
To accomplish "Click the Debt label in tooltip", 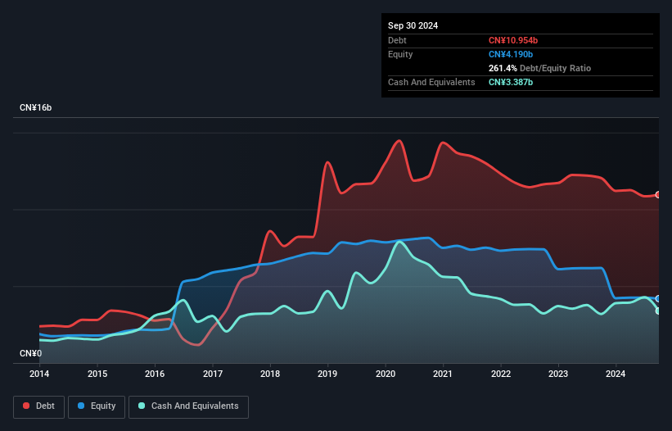I will 397,40.
